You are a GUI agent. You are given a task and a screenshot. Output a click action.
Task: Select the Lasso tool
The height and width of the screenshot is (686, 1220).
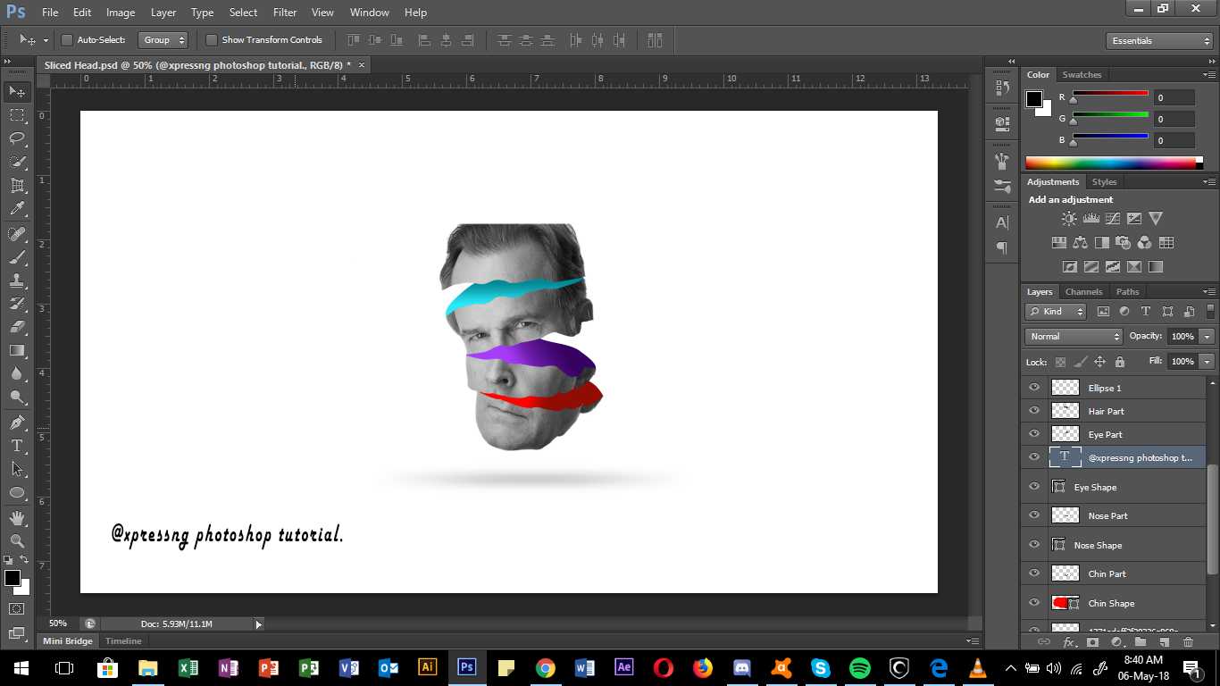coord(17,138)
